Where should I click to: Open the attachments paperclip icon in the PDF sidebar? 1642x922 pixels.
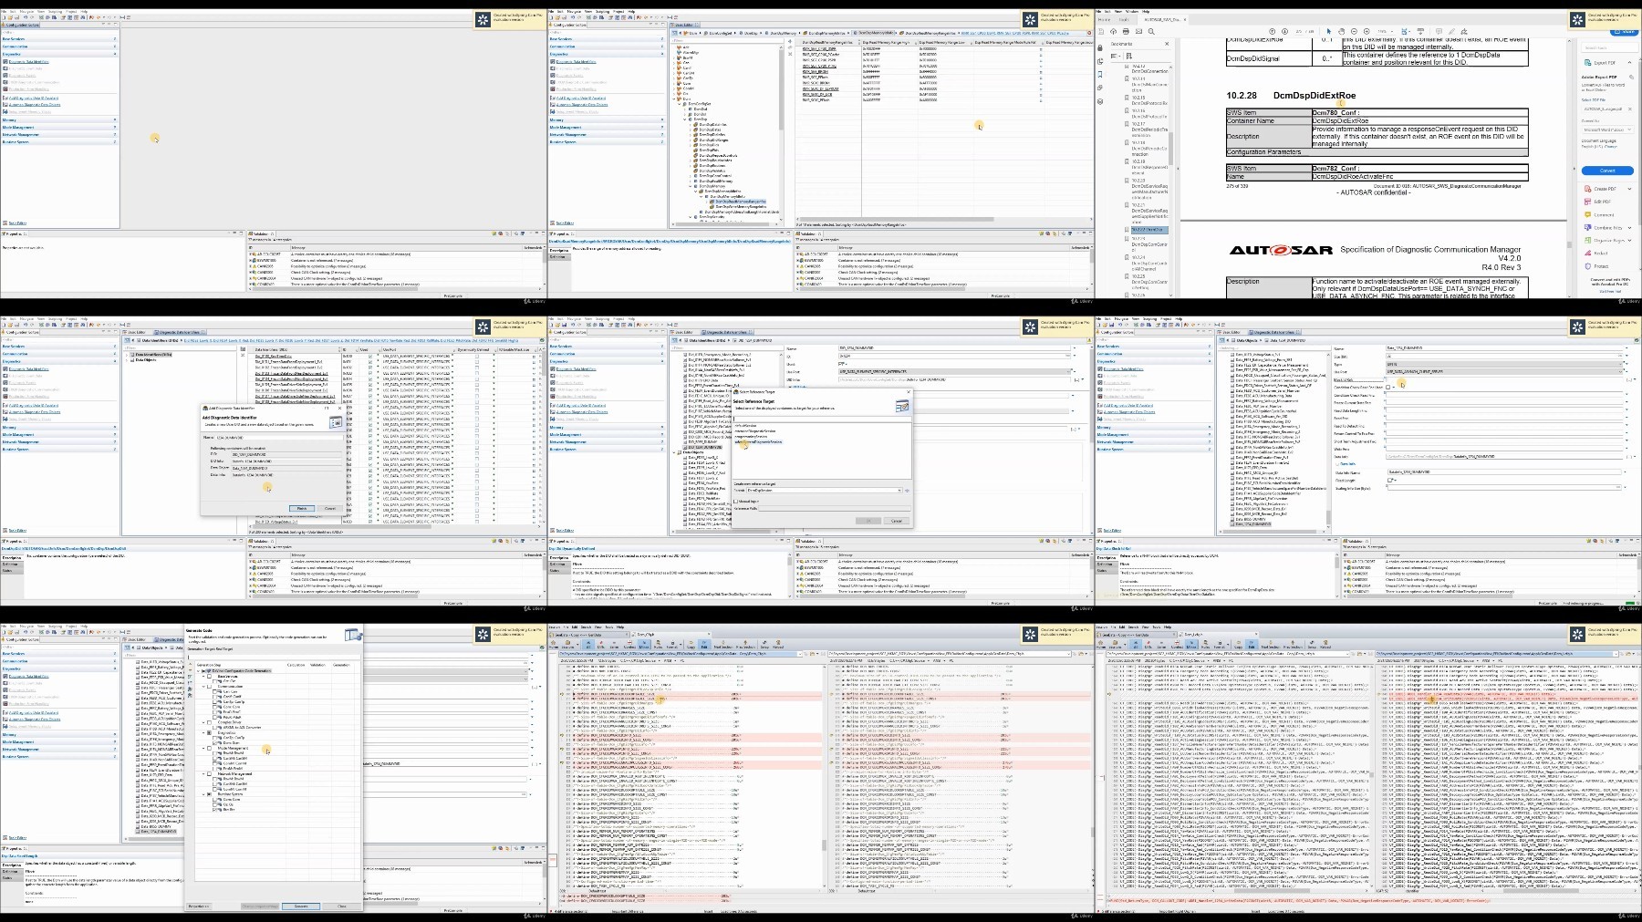coord(1100,88)
